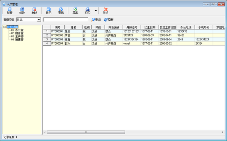
Task: Click the 刷新 refresh button
Action: click(x=109, y=20)
